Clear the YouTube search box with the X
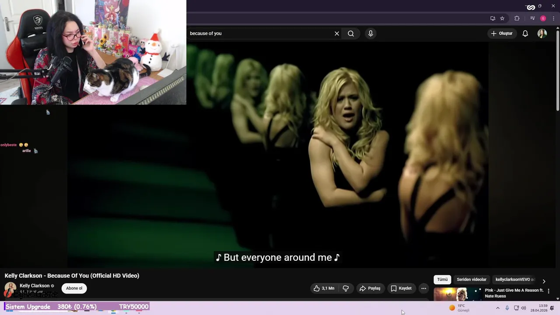This screenshot has height=315, width=560. pyautogui.click(x=337, y=33)
